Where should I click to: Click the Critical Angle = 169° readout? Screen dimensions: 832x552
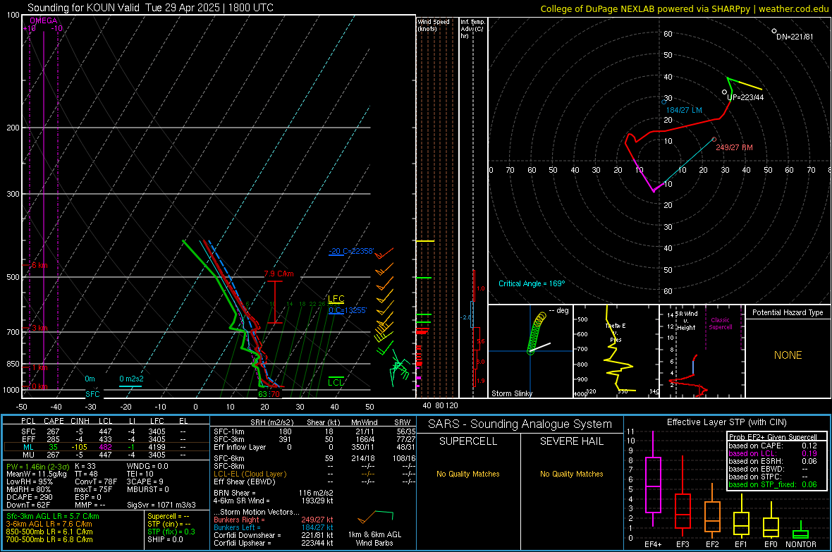point(531,283)
